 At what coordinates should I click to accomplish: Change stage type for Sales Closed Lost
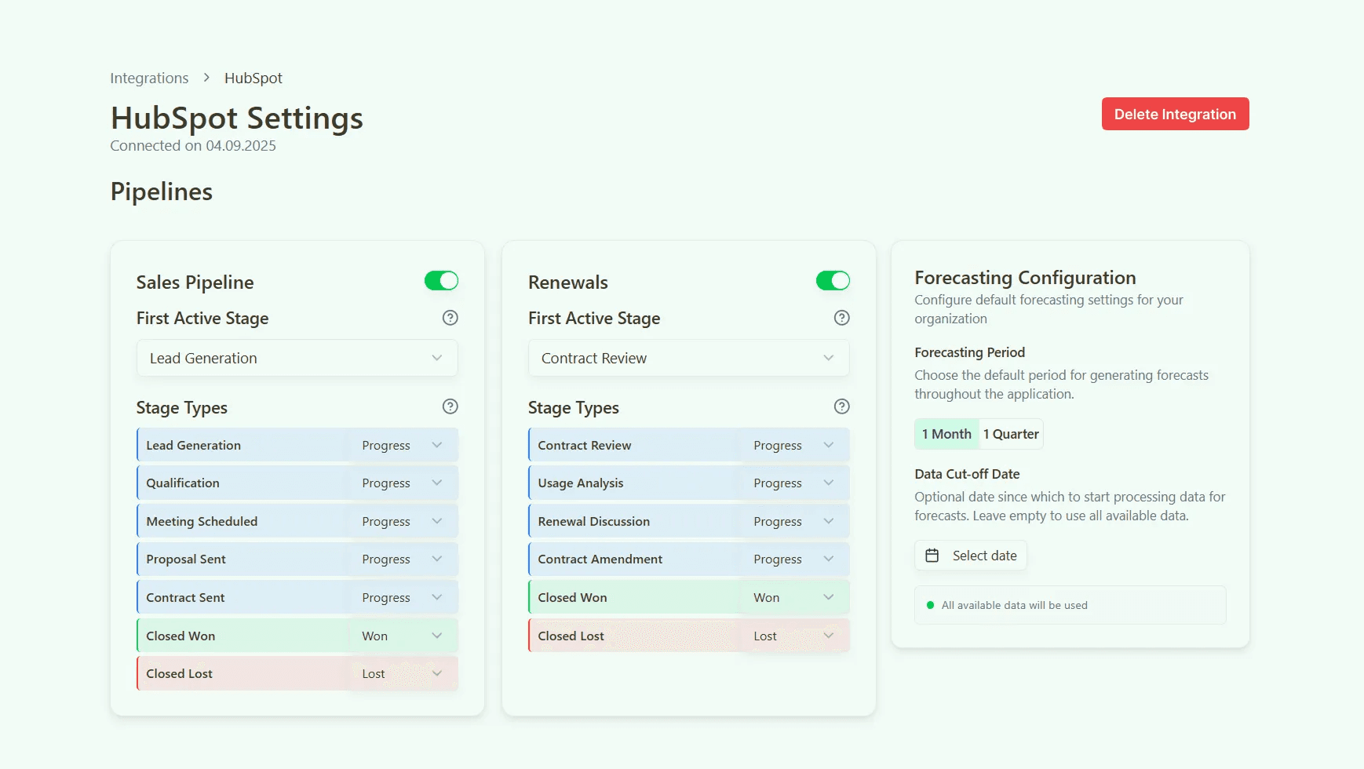[x=403, y=673]
